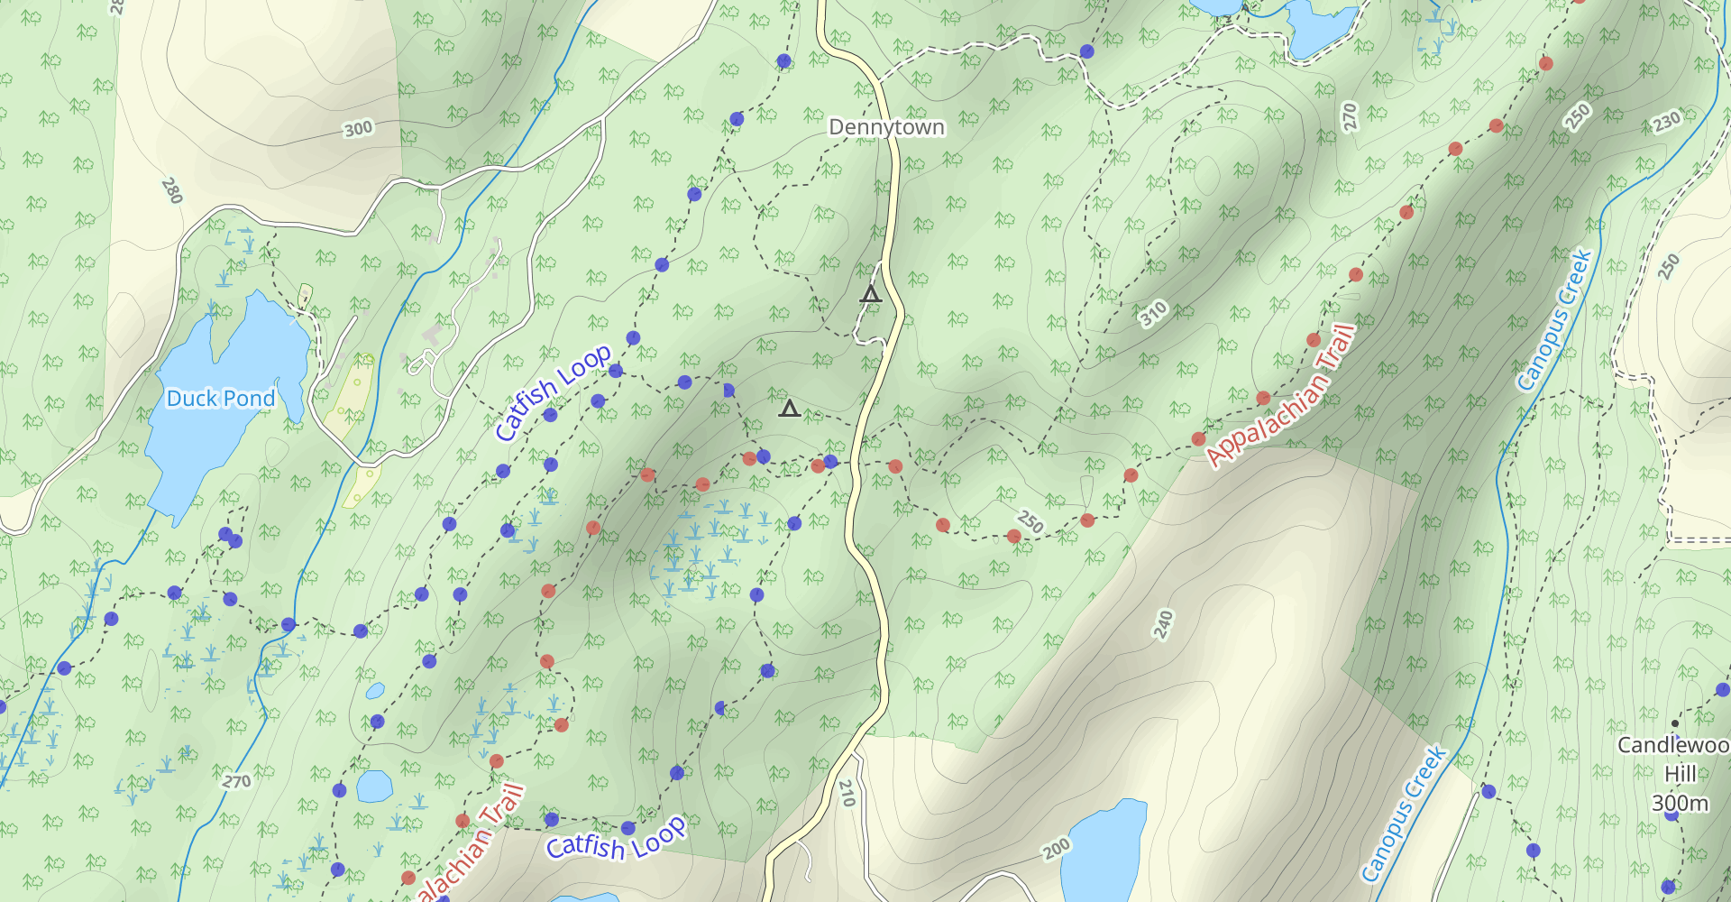Click the campsite triangle icon near the Catfish Loop junction
The height and width of the screenshot is (902, 1731).
pos(790,409)
